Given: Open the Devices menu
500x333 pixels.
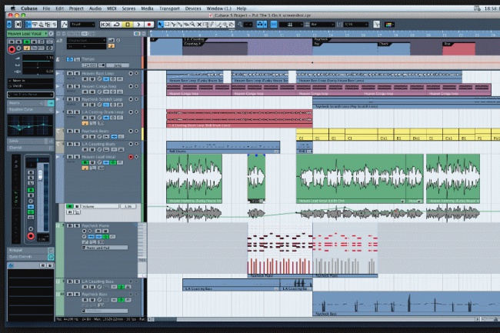Looking at the screenshot, I should click(x=193, y=8).
